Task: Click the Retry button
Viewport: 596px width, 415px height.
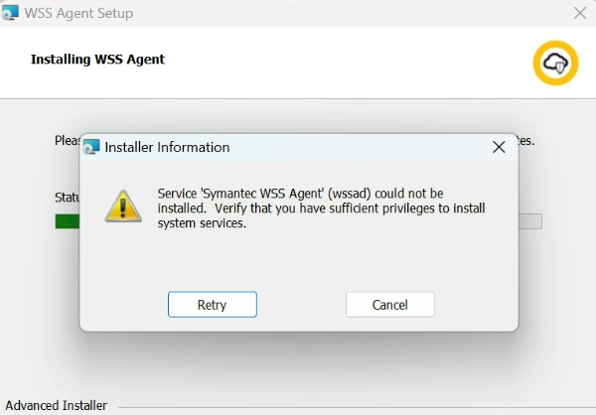Action: pyautogui.click(x=213, y=305)
